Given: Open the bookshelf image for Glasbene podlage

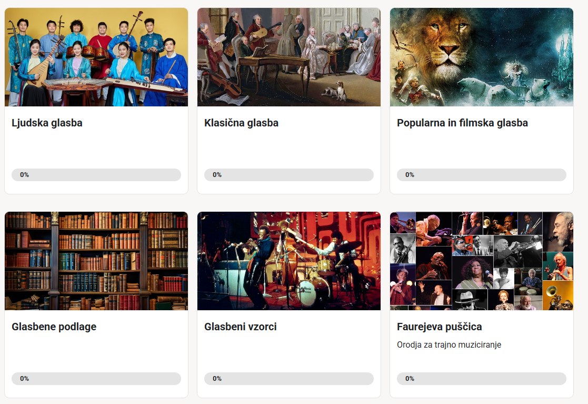Looking at the screenshot, I should pyautogui.click(x=96, y=261).
